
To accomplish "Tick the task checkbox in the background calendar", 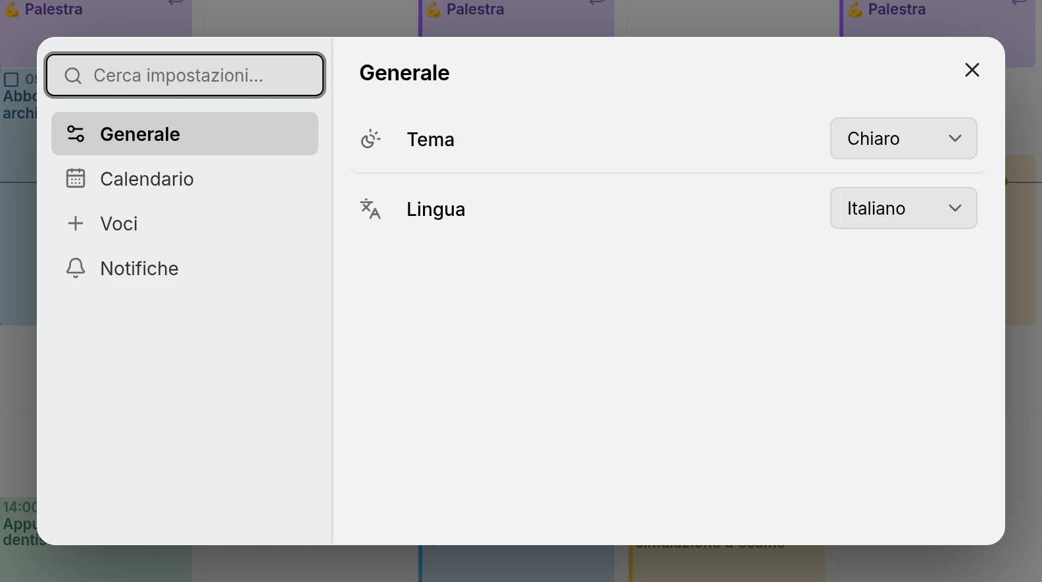I will coord(11,80).
